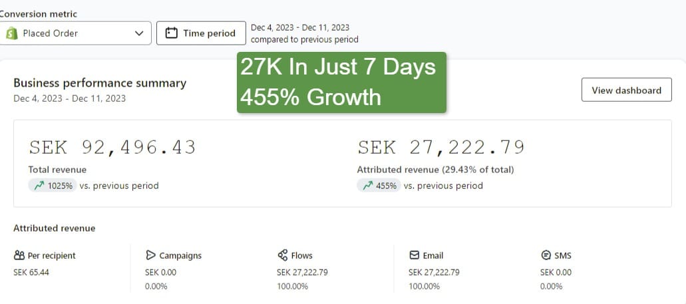Click the SMS chat bubble icon
The width and height of the screenshot is (686, 304).
546,255
